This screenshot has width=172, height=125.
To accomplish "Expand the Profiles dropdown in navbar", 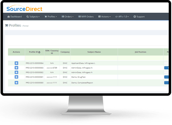I will [x=51, y=16].
